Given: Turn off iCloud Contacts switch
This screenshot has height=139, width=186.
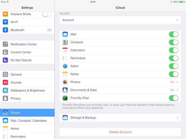Looking at the screenshot, I should 174,42.
